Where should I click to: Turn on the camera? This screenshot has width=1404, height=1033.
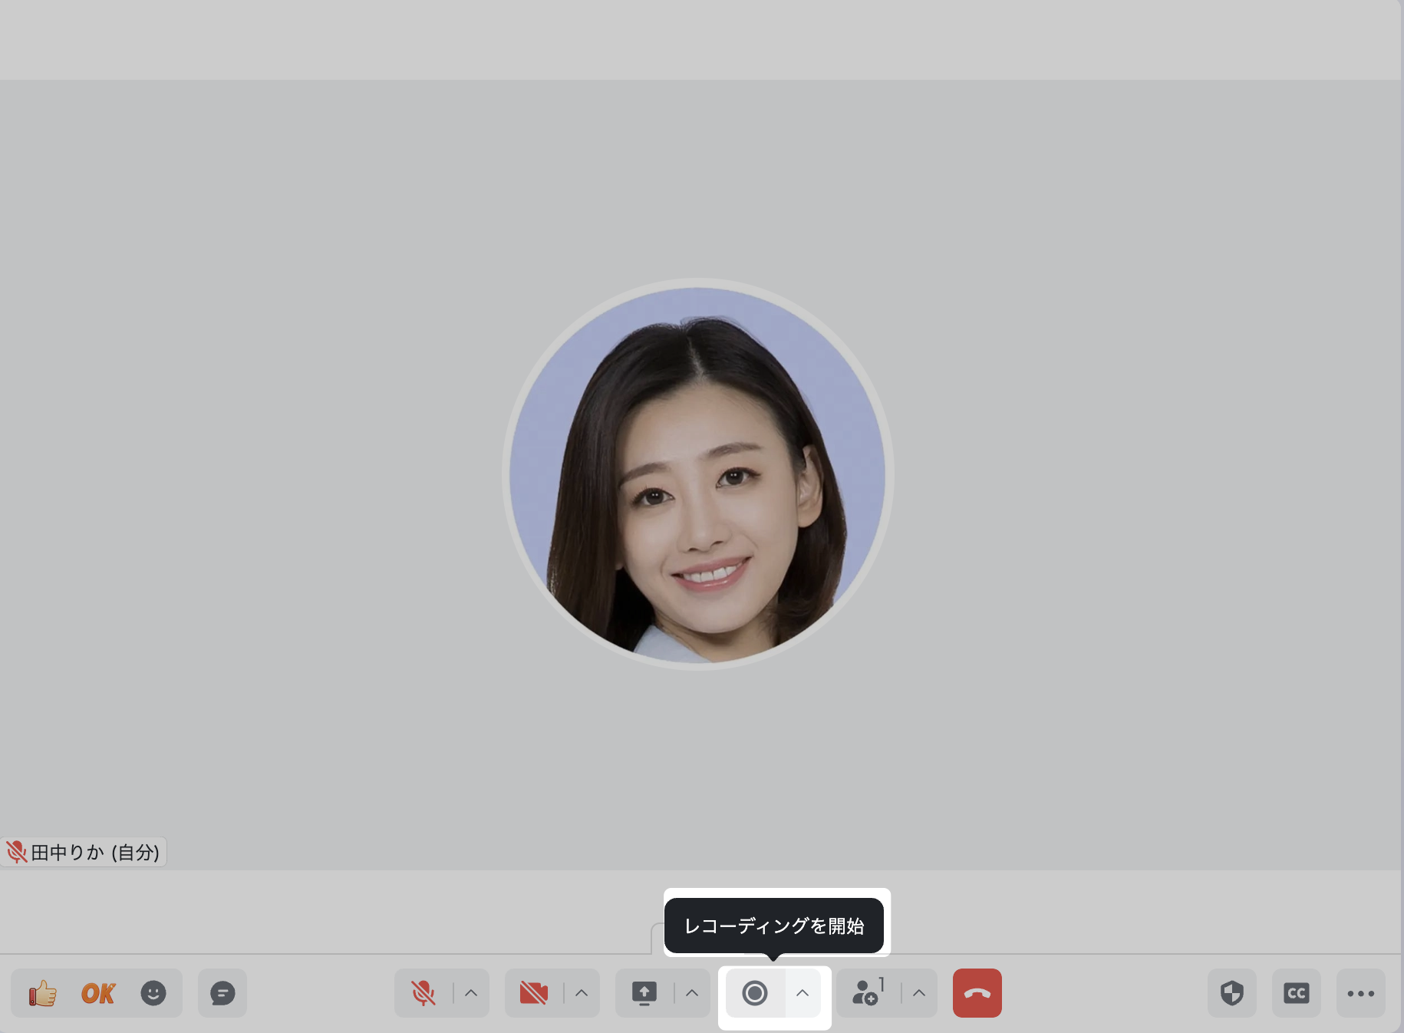[x=534, y=993]
